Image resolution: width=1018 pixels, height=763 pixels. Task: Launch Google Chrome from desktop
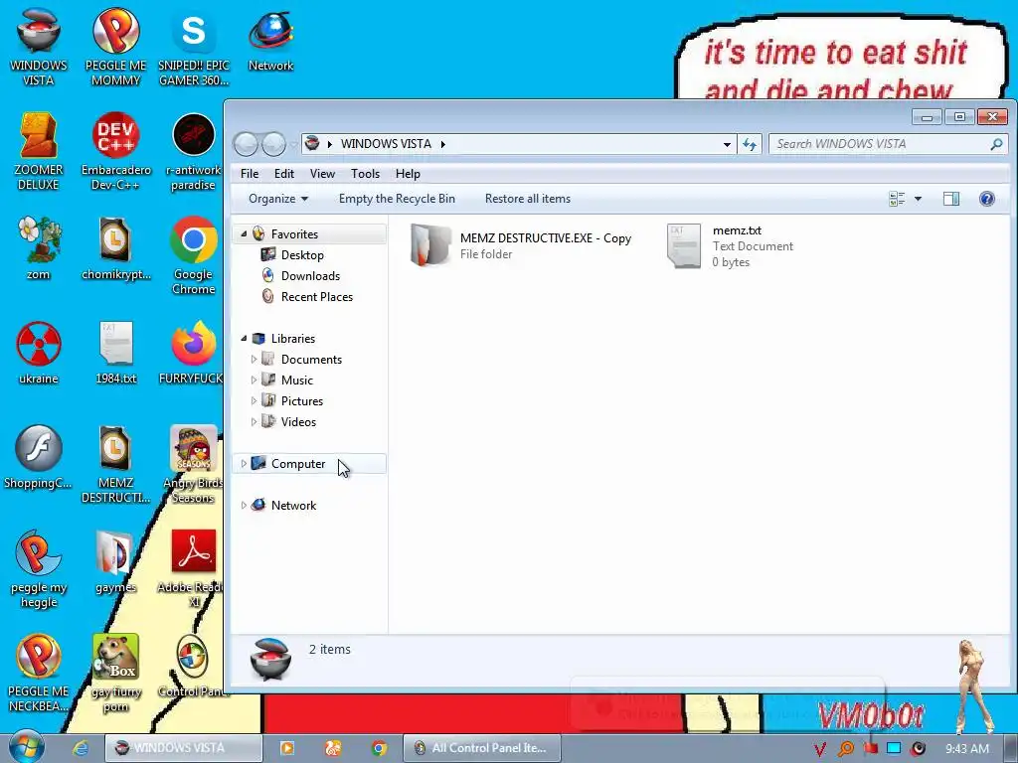[194, 255]
